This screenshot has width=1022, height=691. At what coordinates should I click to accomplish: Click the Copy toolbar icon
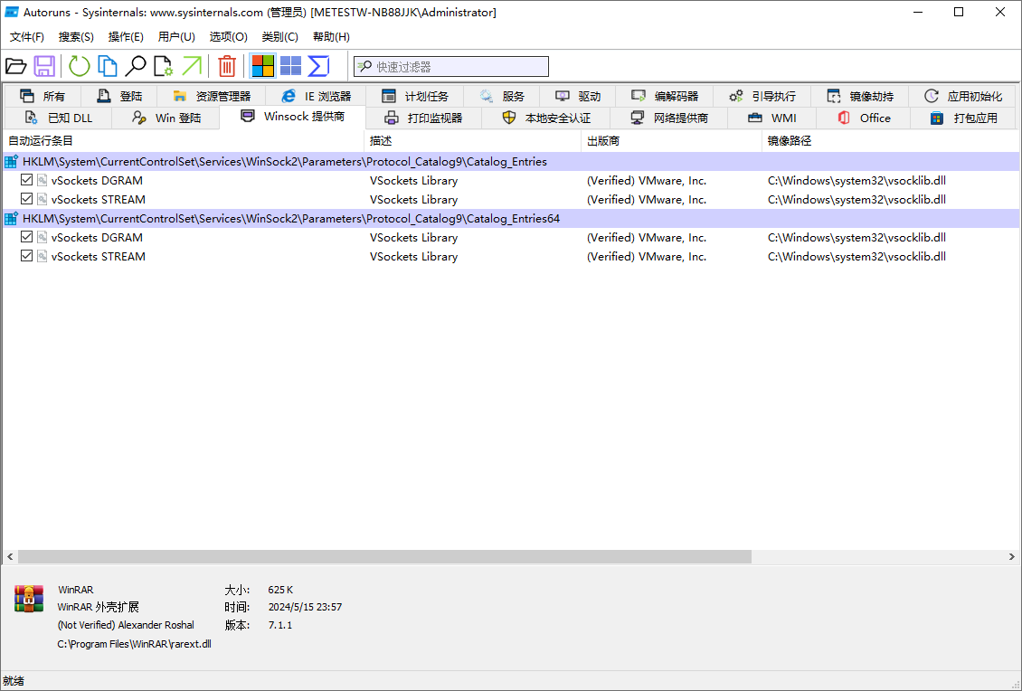coord(108,66)
